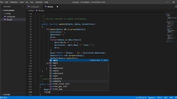The height and width of the screenshot is (99, 177).
Task: Pick the enddeclare suggestion
Action: coord(79,68)
